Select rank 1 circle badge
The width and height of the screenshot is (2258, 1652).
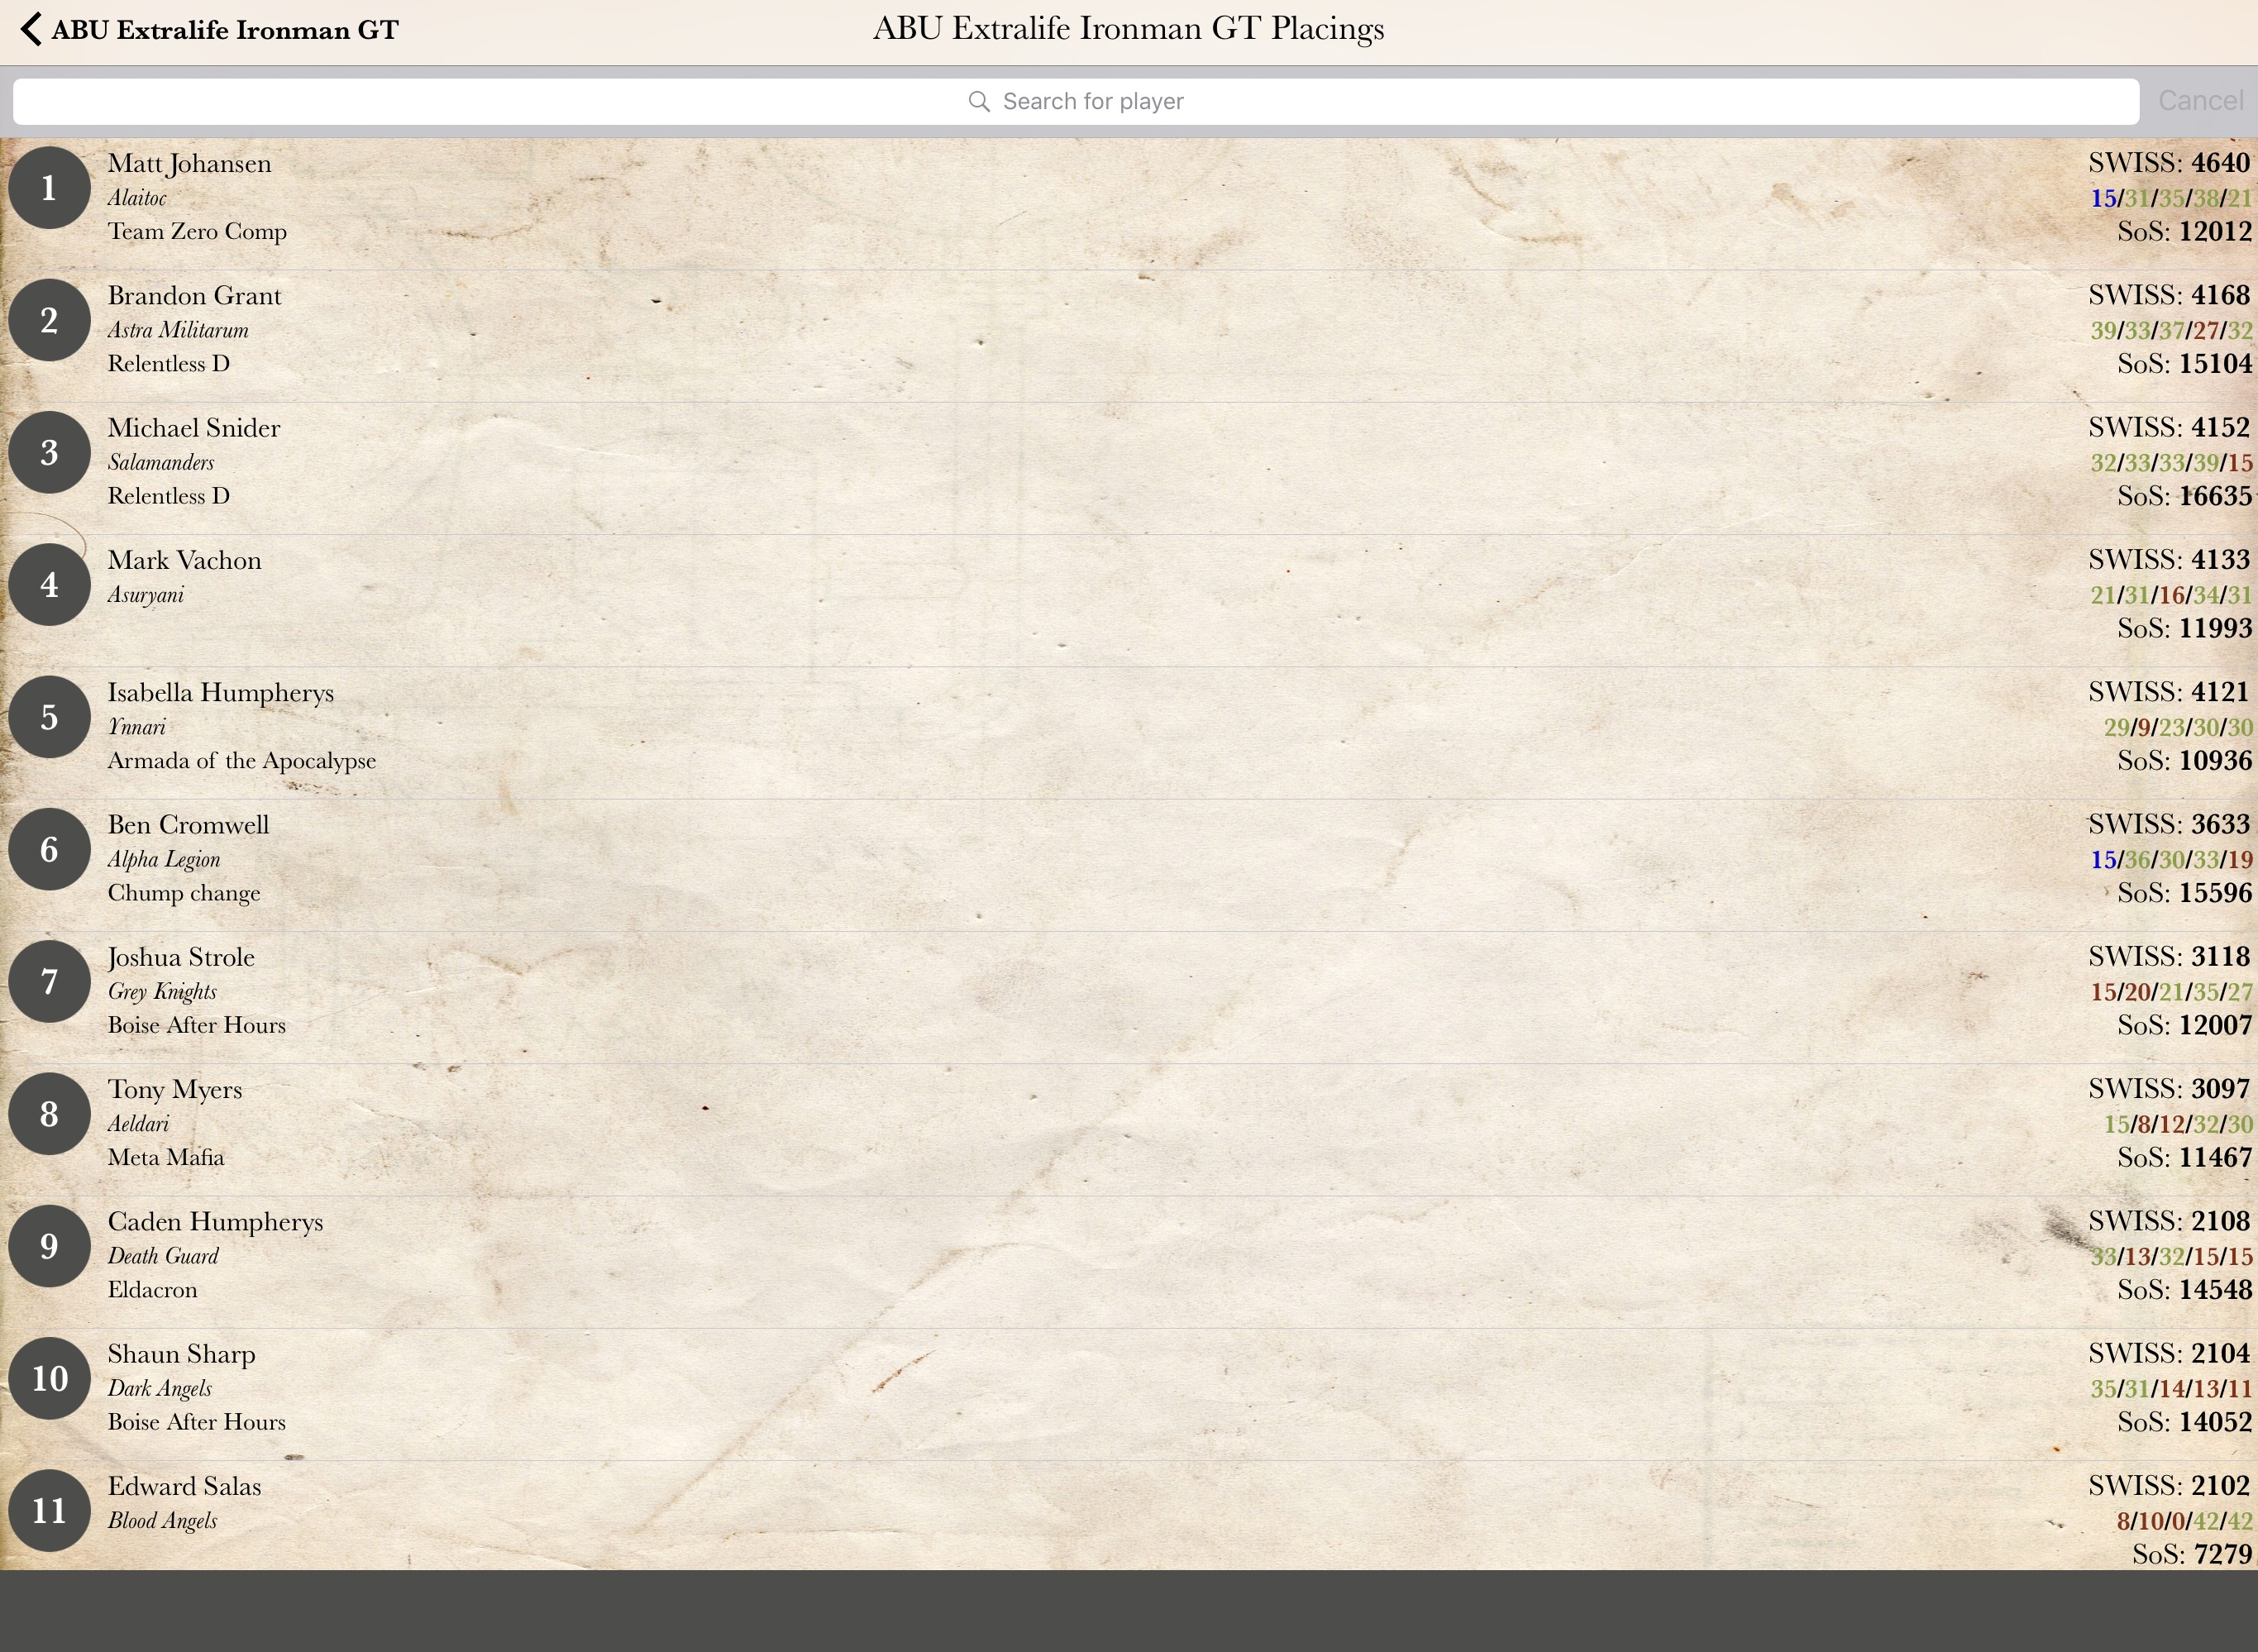49,188
